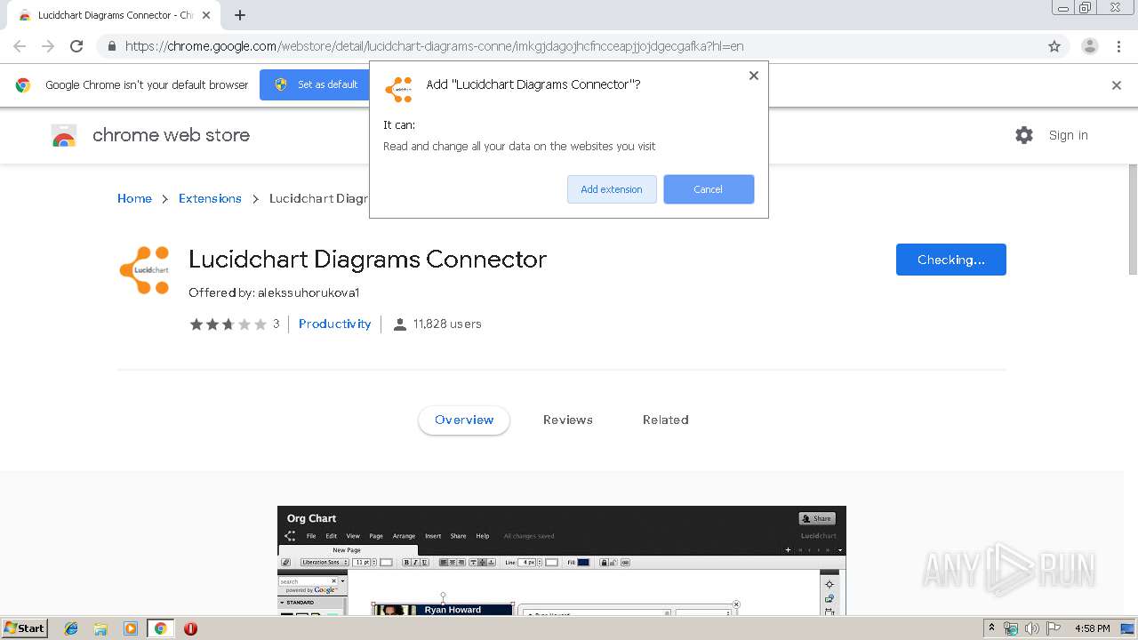Screen dimensions: 1138x640
Task: Open Action Center flag icon
Action: 1052,628
